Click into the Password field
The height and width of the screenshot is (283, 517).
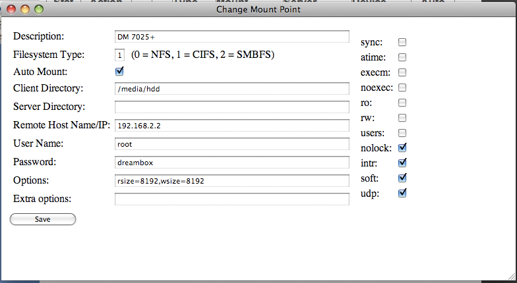(x=231, y=162)
